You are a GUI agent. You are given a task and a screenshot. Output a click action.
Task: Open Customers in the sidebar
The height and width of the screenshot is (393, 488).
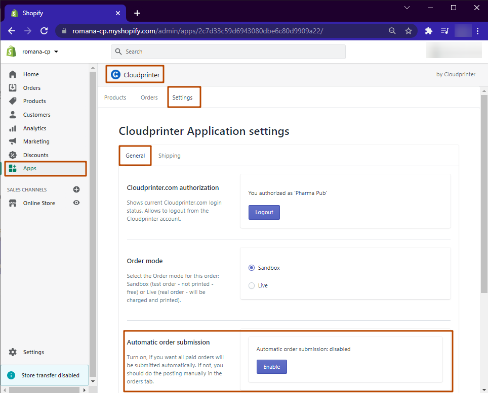point(37,115)
